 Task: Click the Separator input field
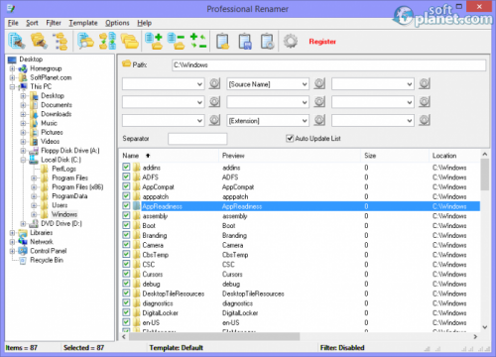(197, 139)
